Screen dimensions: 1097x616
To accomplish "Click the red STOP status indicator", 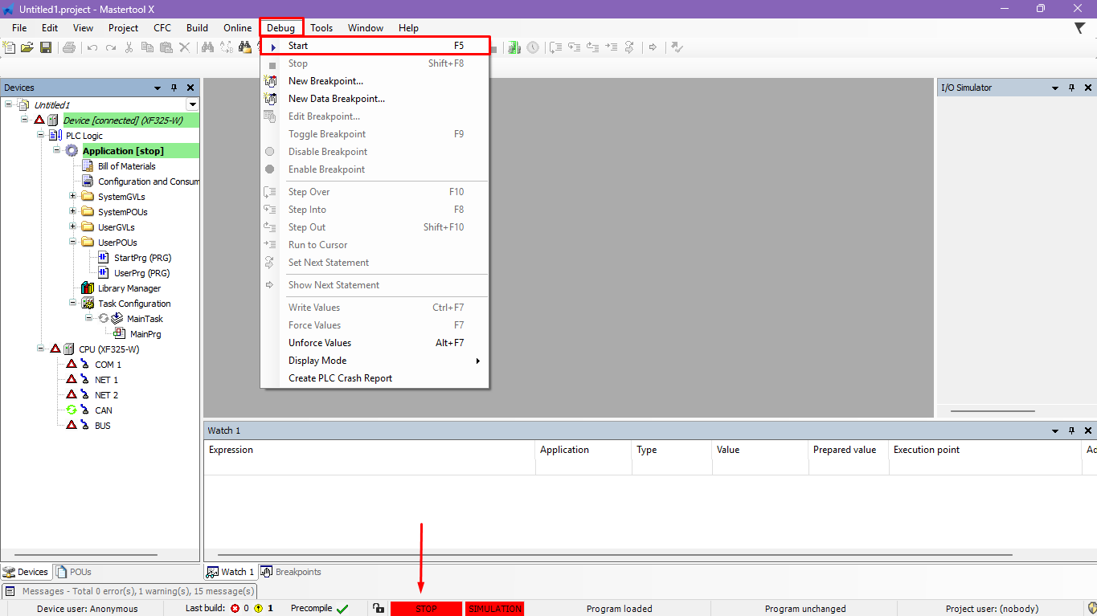I will pyautogui.click(x=426, y=609).
